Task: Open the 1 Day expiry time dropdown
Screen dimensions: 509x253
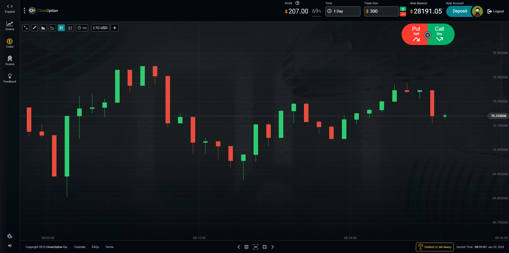Action: point(343,11)
